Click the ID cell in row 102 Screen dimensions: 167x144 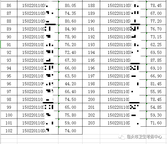pyautogui.click(x=38, y=131)
